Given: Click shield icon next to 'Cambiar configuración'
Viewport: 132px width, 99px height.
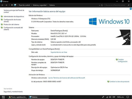Looking at the screenshot, I should (117, 59).
